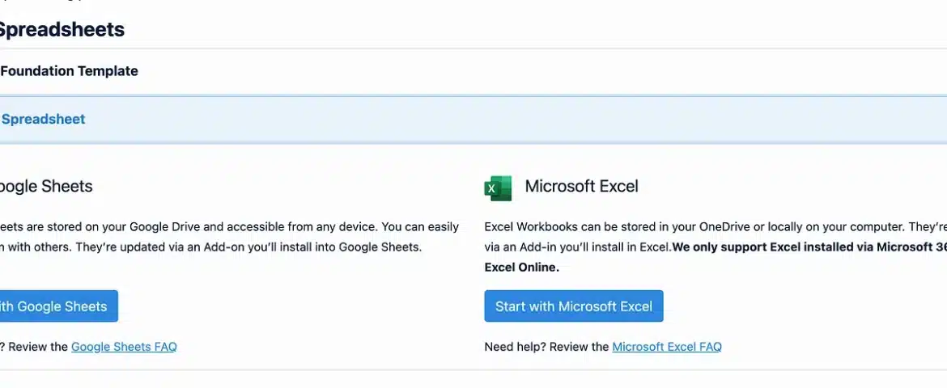Viewport: 947px width, 388px height.
Task: Click the 'Excel Workbooks can be stored' paragraph
Action: (x=716, y=247)
